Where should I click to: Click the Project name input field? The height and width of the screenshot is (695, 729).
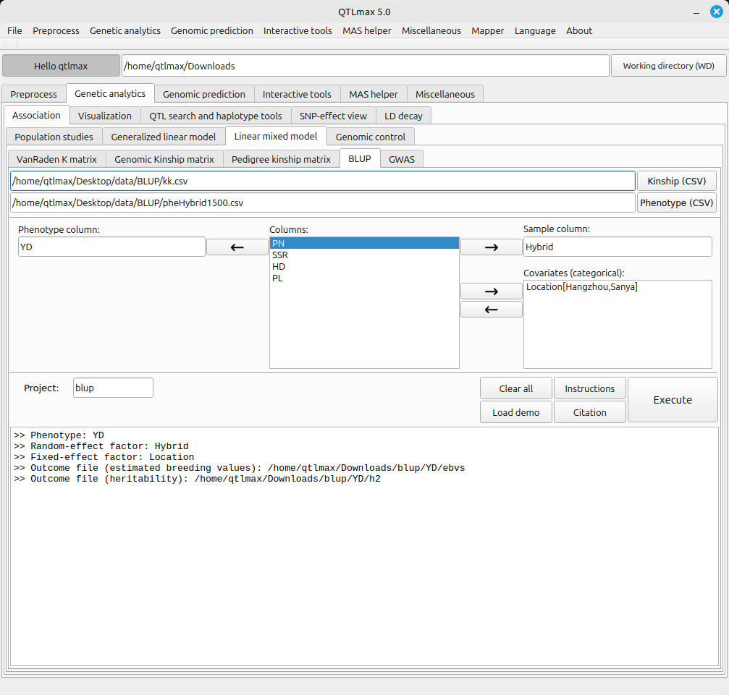pyautogui.click(x=113, y=388)
